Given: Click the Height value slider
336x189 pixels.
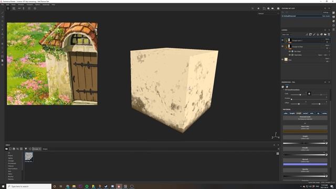Looking at the screenshot, I should [304, 143].
